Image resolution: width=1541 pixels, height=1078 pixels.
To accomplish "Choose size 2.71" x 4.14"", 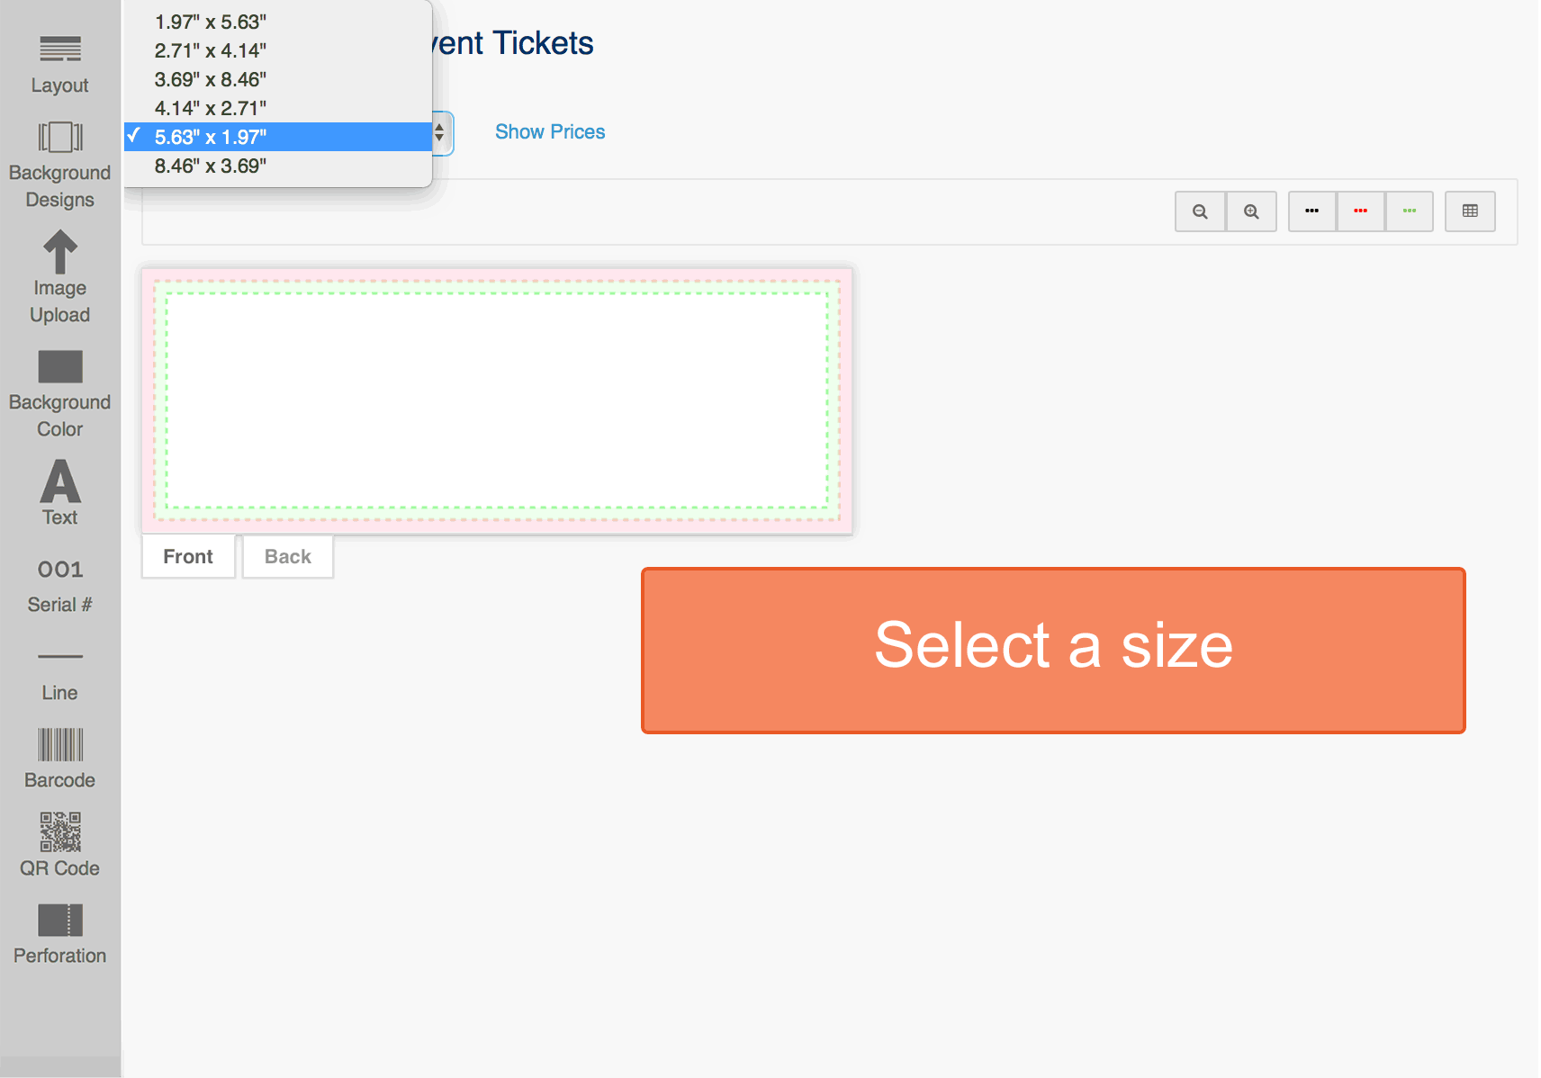I will pyautogui.click(x=278, y=50).
